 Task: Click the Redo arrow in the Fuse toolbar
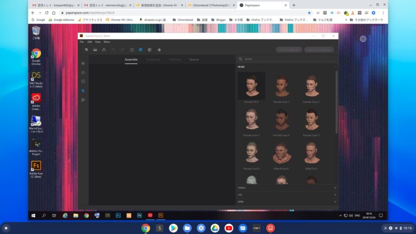tap(122, 50)
